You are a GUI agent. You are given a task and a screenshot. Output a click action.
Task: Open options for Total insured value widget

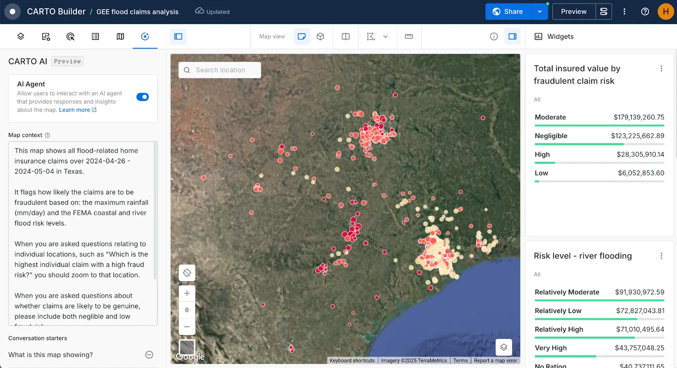click(x=661, y=69)
